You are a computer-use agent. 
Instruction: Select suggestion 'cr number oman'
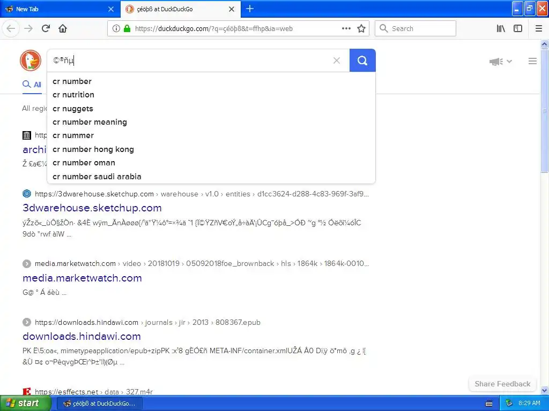pyautogui.click(x=211, y=163)
